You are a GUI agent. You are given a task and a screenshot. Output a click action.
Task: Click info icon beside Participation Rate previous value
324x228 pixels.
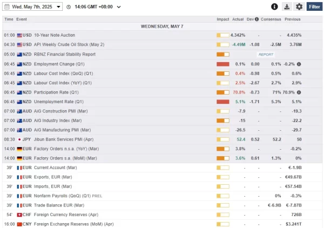click(x=299, y=92)
